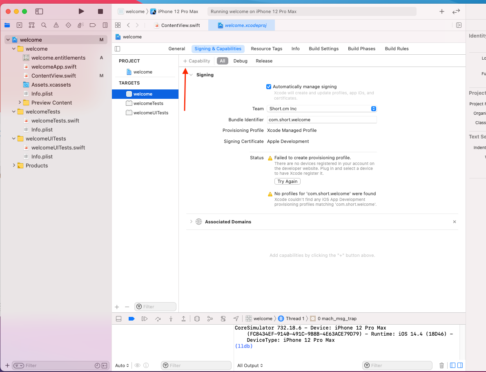Click the + Capability button
This screenshot has height=372, width=486.
(196, 61)
